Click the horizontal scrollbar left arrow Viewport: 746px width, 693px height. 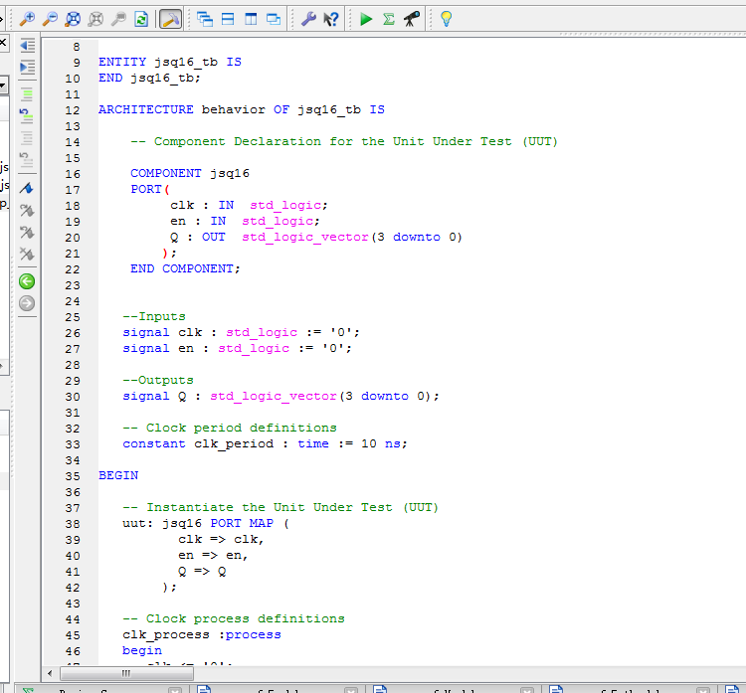point(51,673)
